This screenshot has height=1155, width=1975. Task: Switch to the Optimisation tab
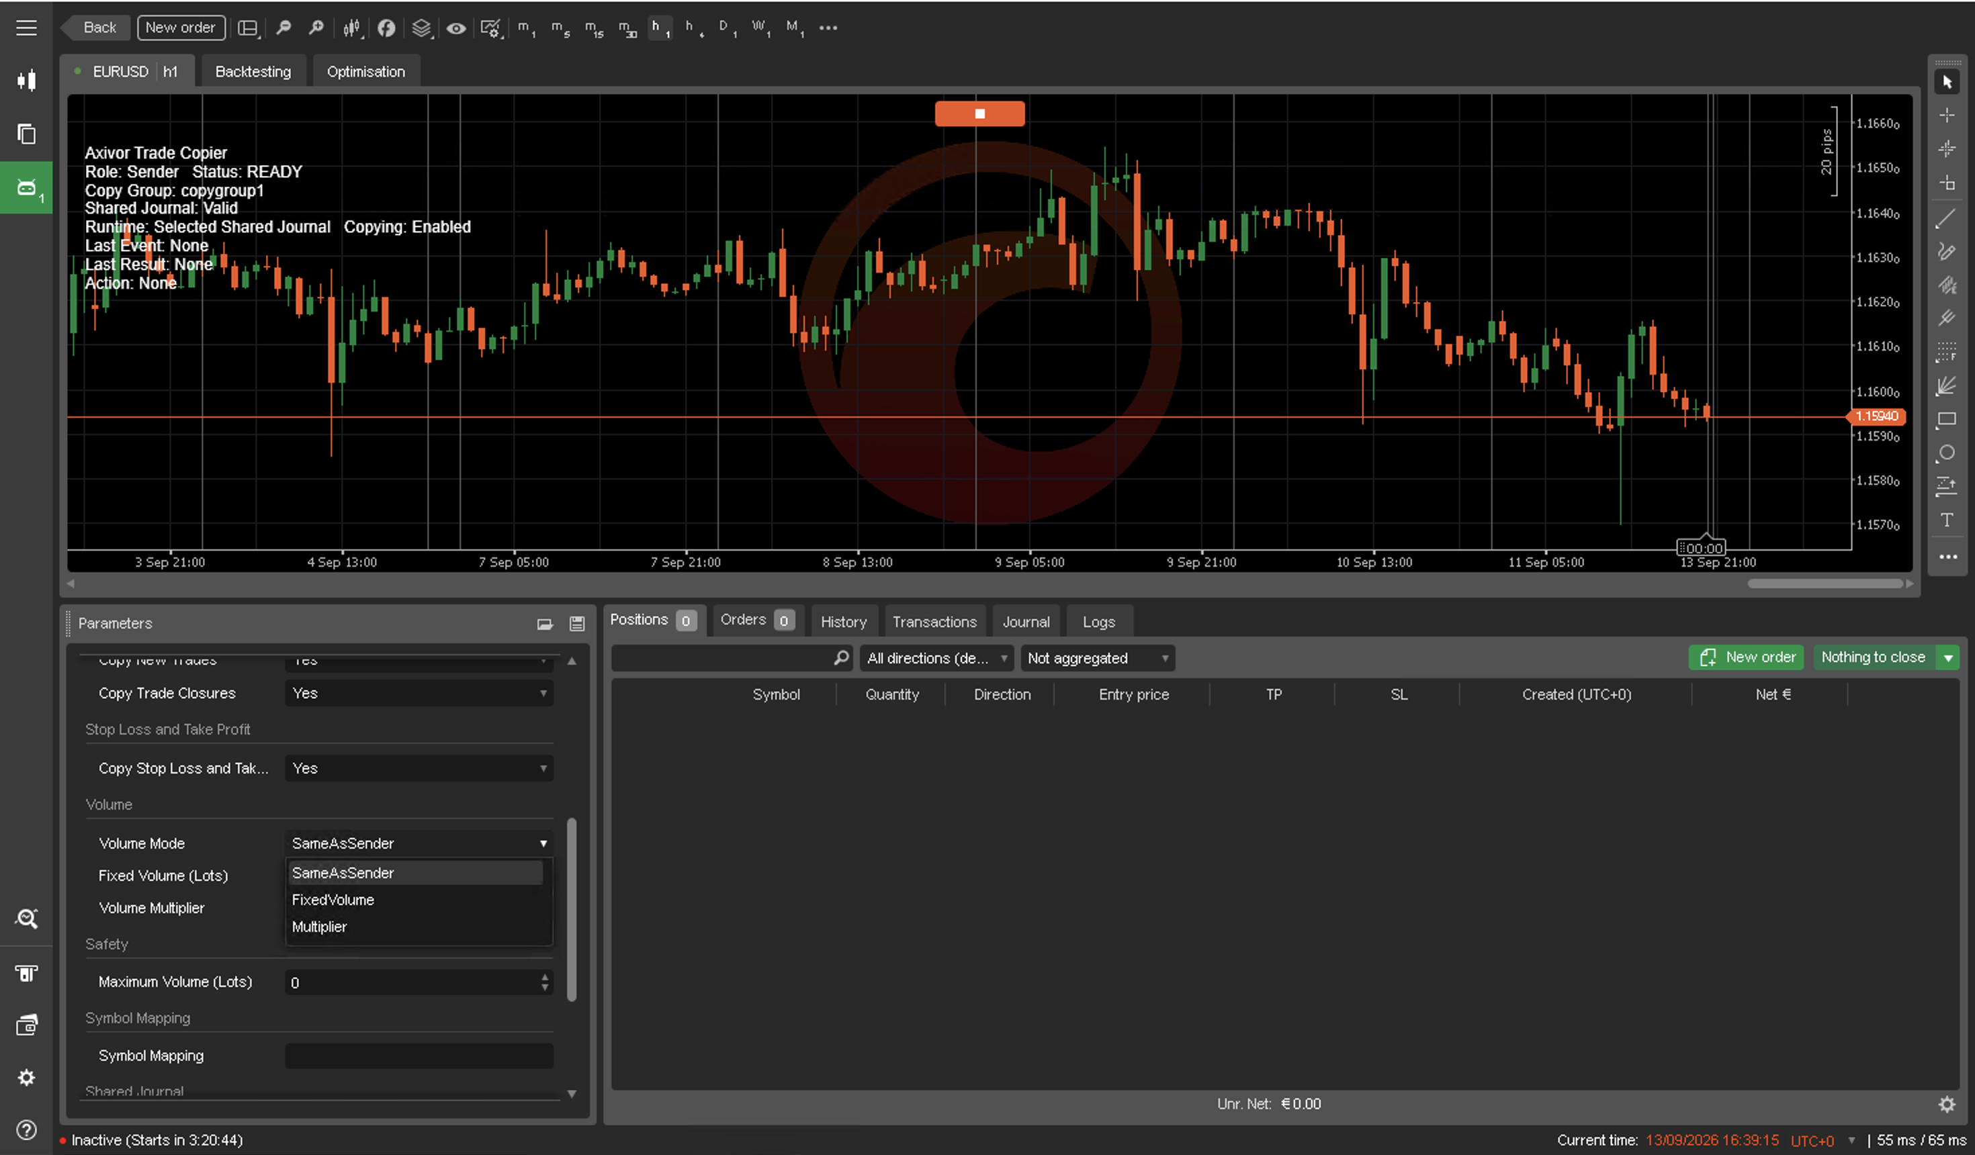tap(366, 71)
